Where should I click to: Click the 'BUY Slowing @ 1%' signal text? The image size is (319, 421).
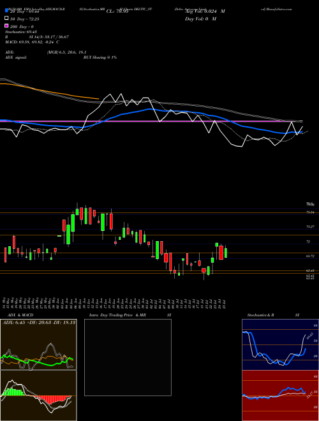tap(100, 57)
